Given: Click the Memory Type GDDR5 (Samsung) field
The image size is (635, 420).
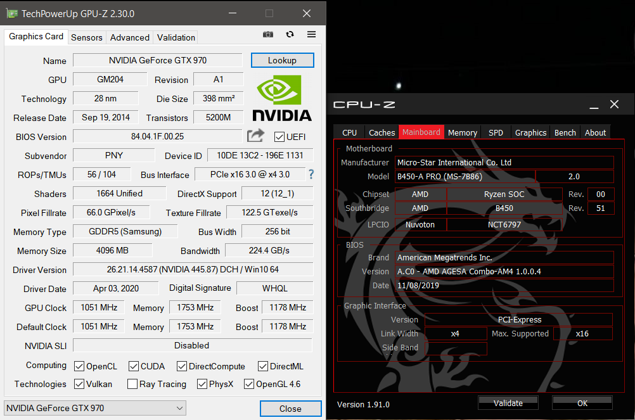Looking at the screenshot, I should (x=125, y=231).
